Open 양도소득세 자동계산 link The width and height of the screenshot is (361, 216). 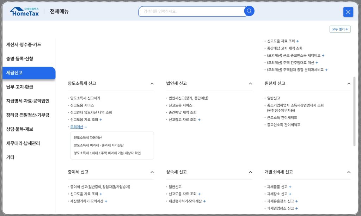(88, 138)
